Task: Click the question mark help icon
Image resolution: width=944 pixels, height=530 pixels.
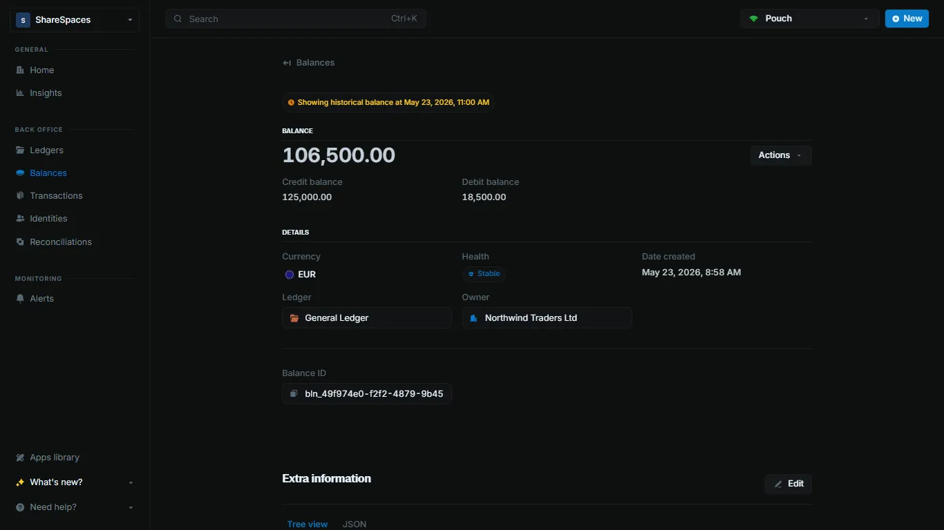Action: [20, 507]
